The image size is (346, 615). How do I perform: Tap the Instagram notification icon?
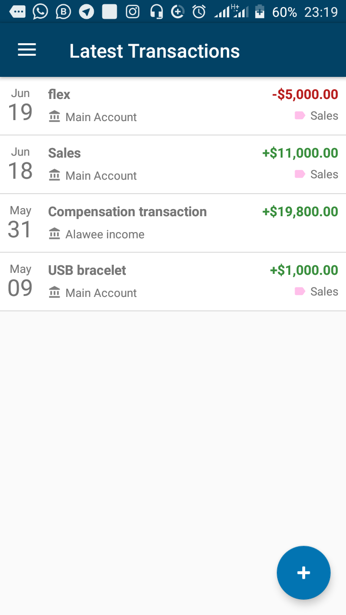pyautogui.click(x=133, y=12)
